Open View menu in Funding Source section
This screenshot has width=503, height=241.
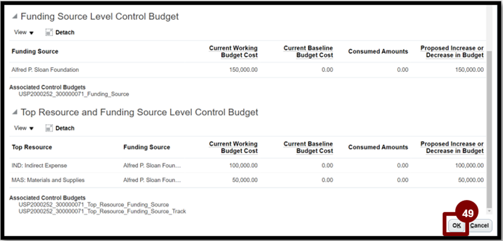point(24,33)
